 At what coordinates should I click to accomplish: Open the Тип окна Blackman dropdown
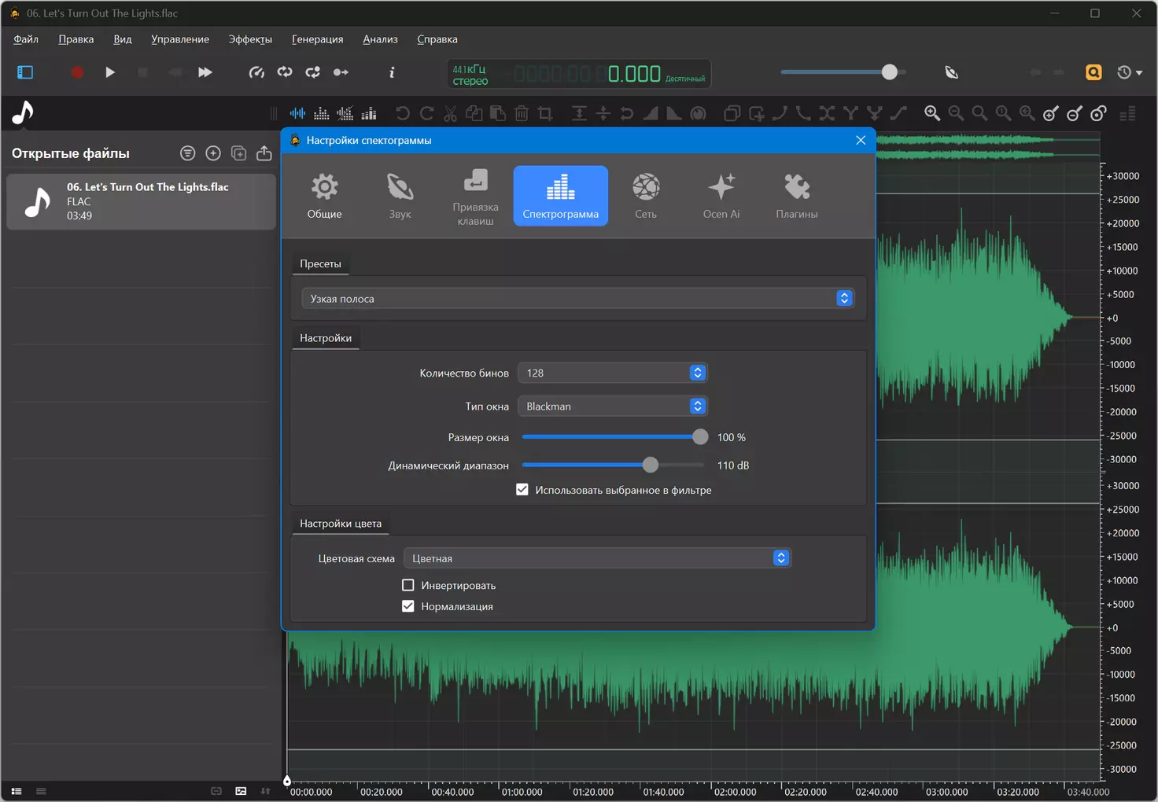[613, 407]
